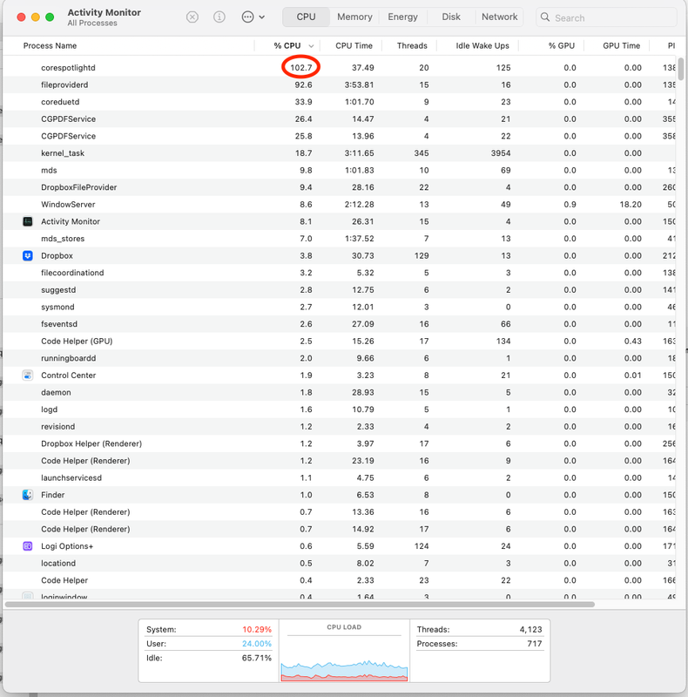The width and height of the screenshot is (688, 697).
Task: Select the fileproviderd process
Action: point(340,85)
